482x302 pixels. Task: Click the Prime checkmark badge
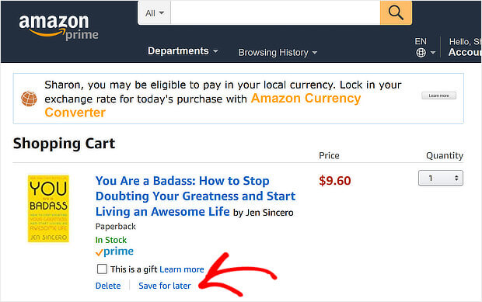[114, 252]
